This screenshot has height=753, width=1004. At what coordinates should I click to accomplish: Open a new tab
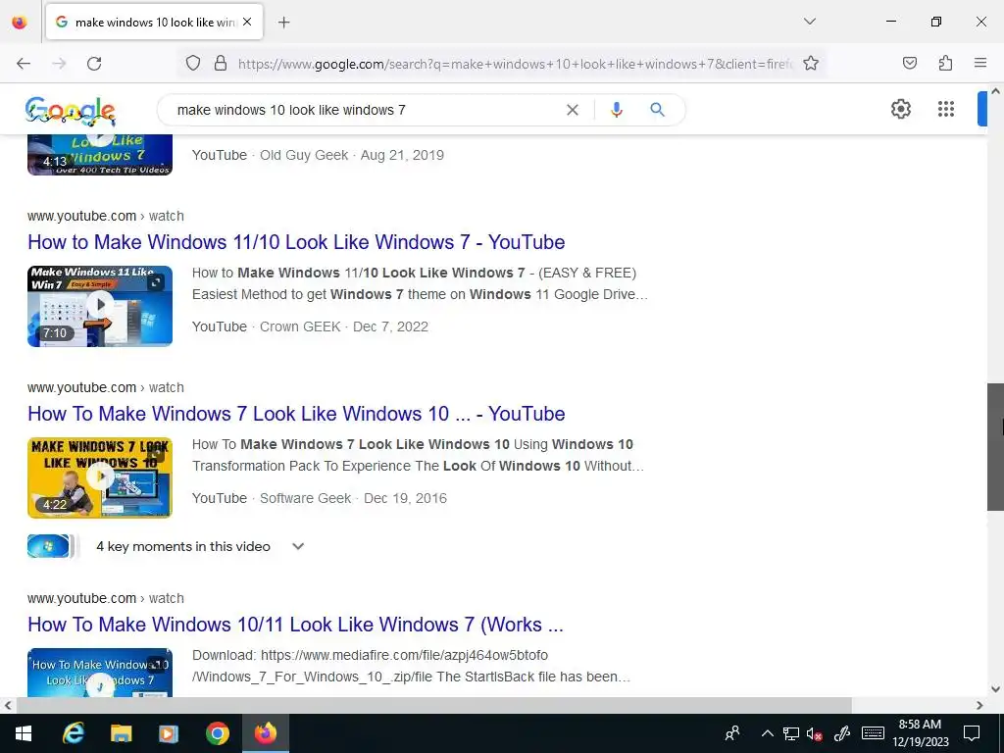tap(283, 23)
